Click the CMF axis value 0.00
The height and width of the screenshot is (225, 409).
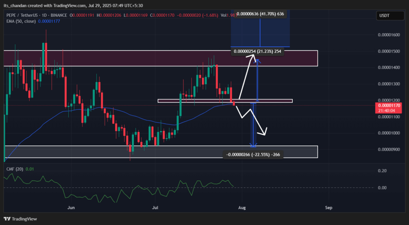[x=382, y=188]
